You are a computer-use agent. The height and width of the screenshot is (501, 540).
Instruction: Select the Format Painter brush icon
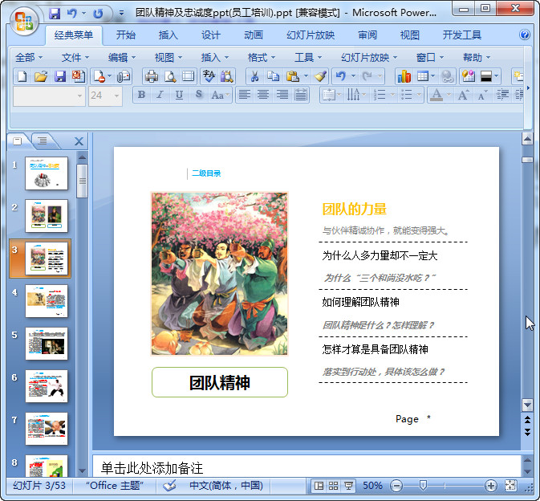pos(320,76)
